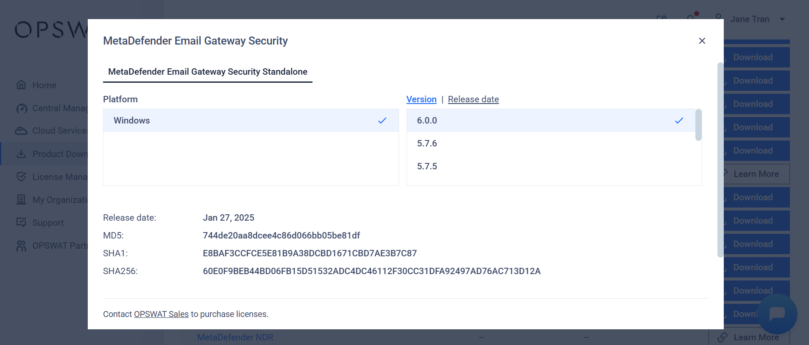Click the Product Downloads download icon
Viewport: 809px width, 345px height.
tap(21, 154)
